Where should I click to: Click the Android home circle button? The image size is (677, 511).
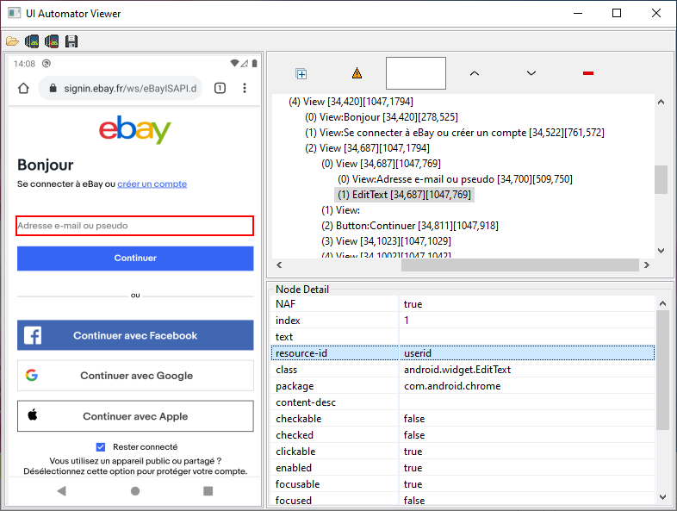[x=135, y=490]
